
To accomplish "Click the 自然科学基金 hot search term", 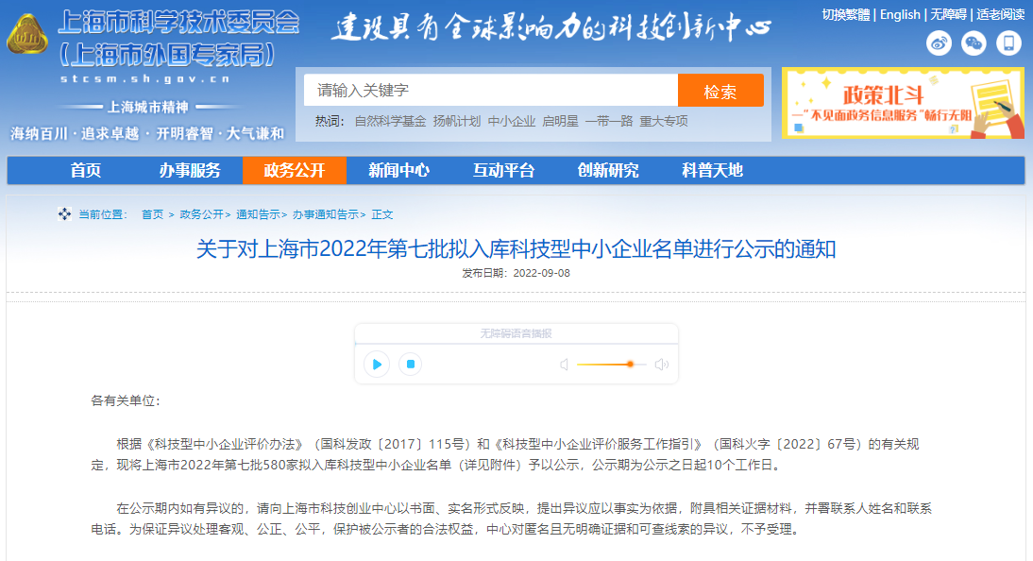I will pyautogui.click(x=390, y=121).
